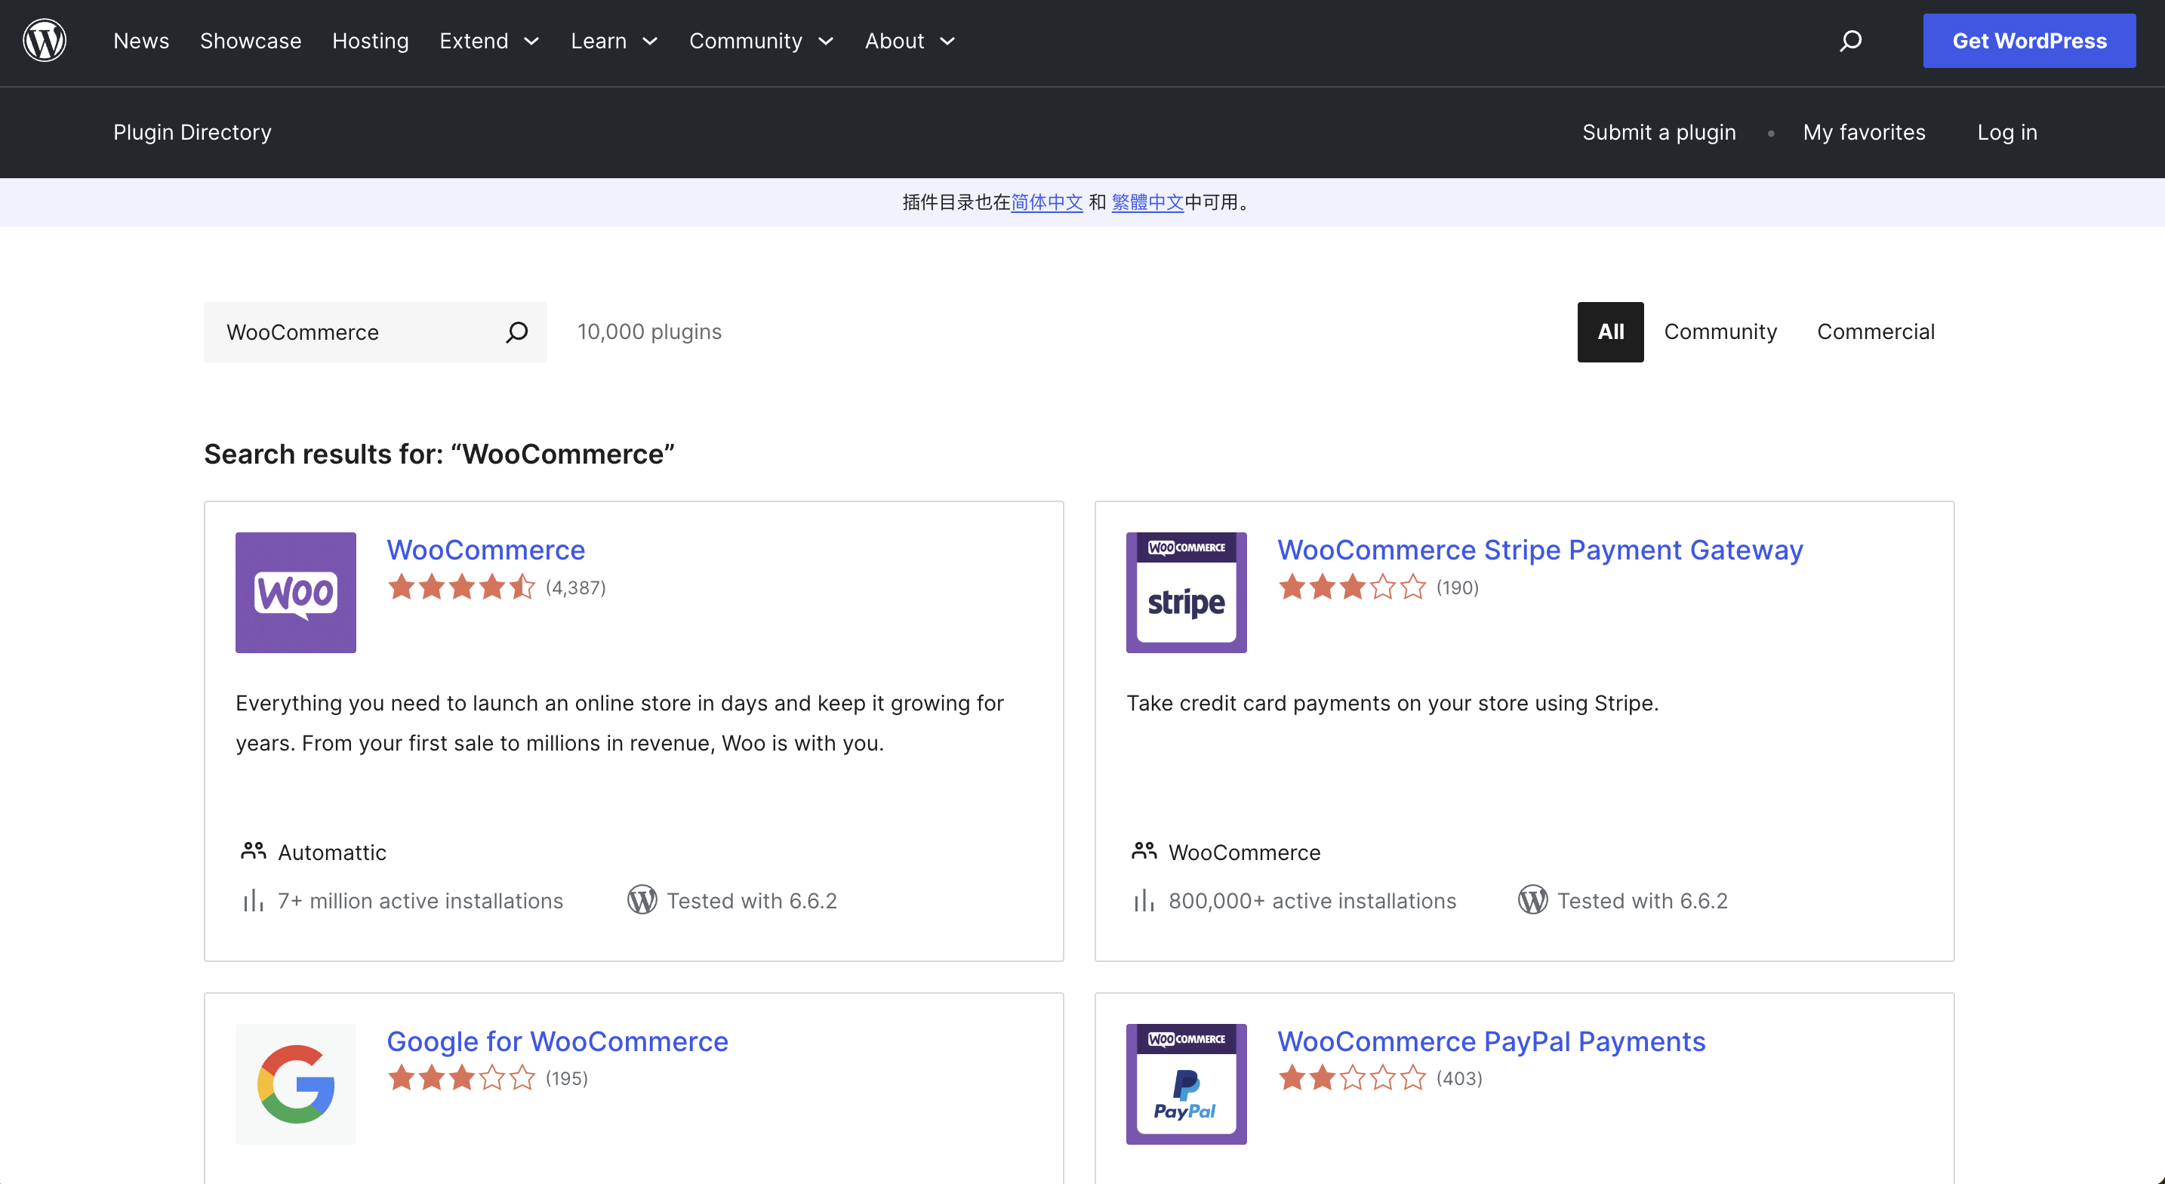Screen dimensions: 2165x1184
Task: Click 800,000+ active installations text
Action: click(x=1312, y=901)
